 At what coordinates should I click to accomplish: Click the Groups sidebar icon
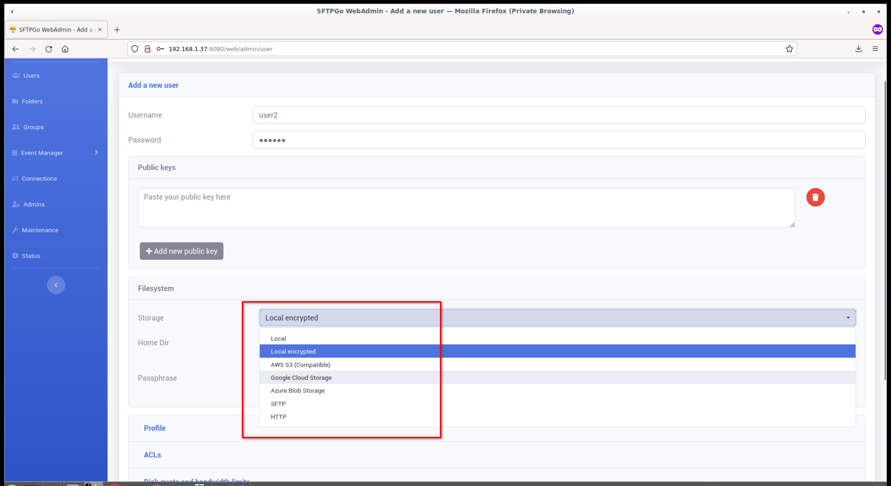point(15,127)
